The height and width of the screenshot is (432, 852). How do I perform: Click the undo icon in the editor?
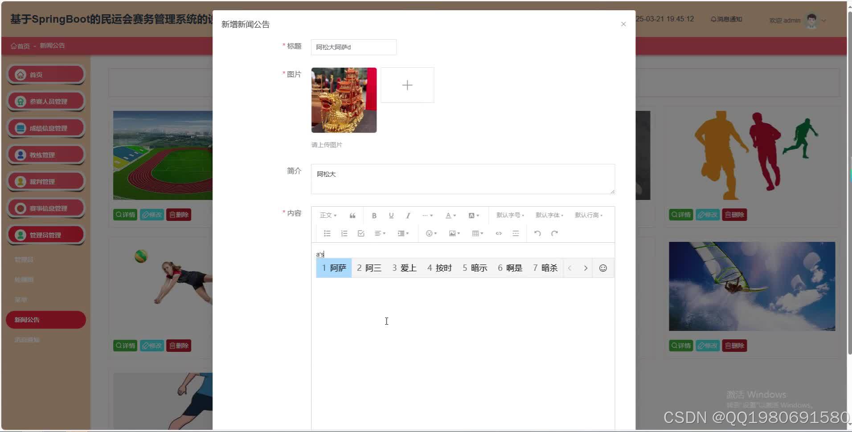pos(537,233)
